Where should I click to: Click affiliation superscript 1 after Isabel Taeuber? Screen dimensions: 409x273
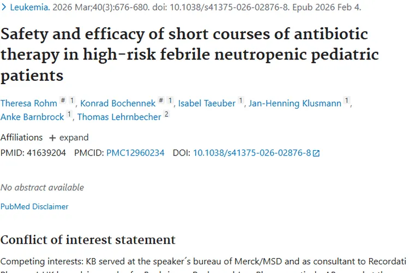coord(241,101)
